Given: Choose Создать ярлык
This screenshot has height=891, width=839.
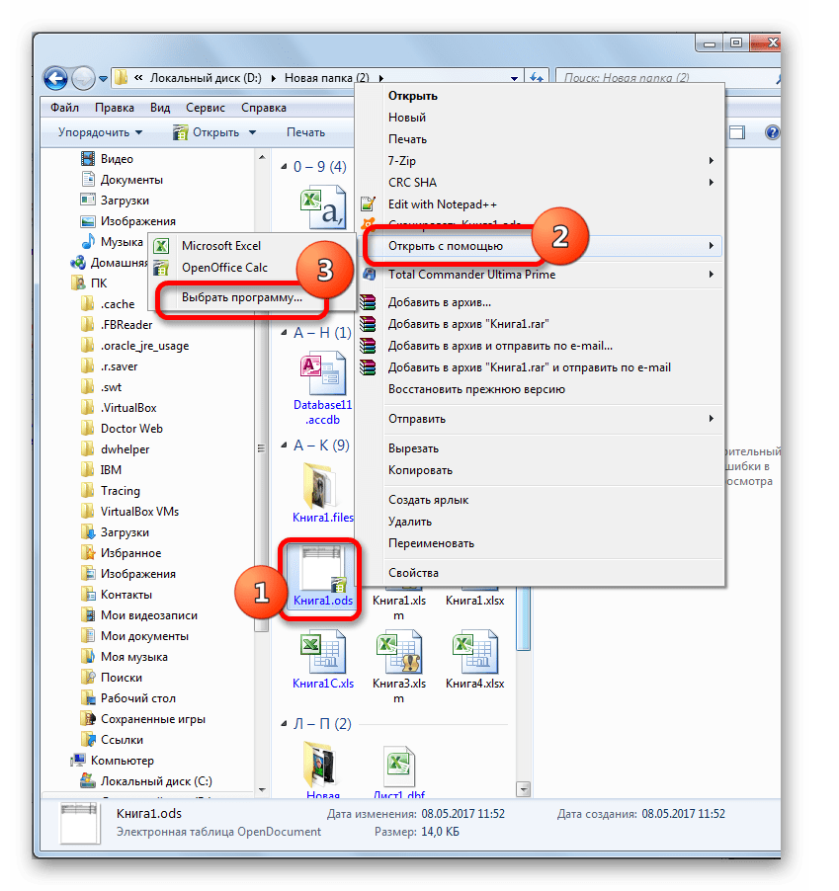Looking at the screenshot, I should [x=428, y=500].
